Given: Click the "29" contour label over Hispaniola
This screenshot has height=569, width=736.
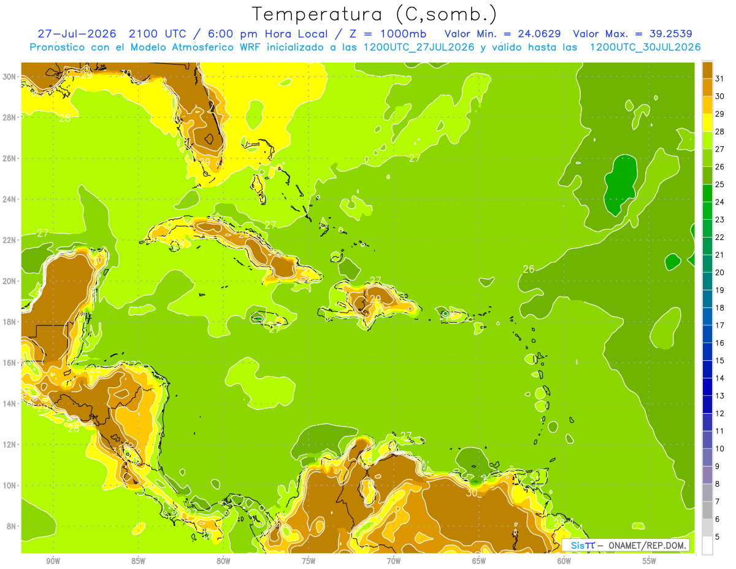Looking at the screenshot, I should (x=375, y=299).
